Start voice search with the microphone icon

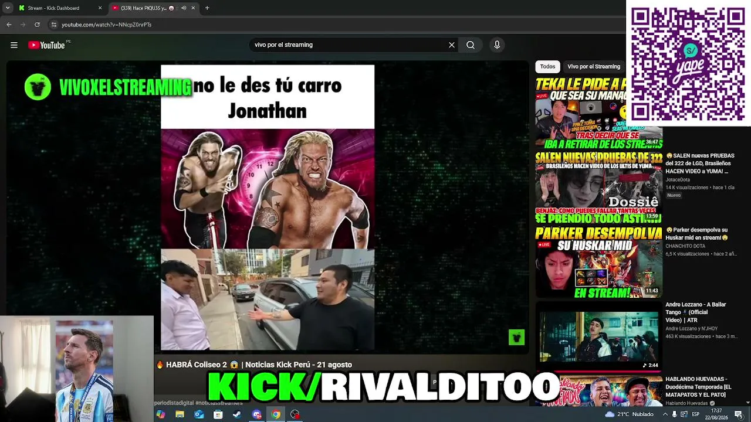(x=497, y=45)
